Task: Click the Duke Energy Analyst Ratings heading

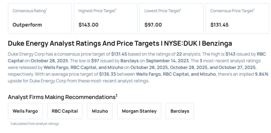Action: (x=120, y=43)
